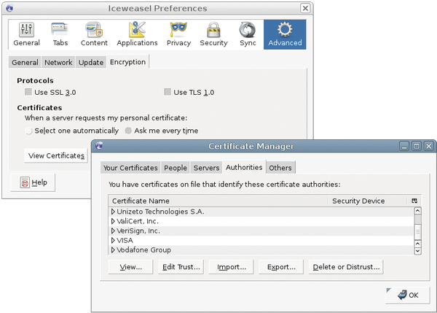Switch to the General sub-tab in Advanced

tap(25, 62)
